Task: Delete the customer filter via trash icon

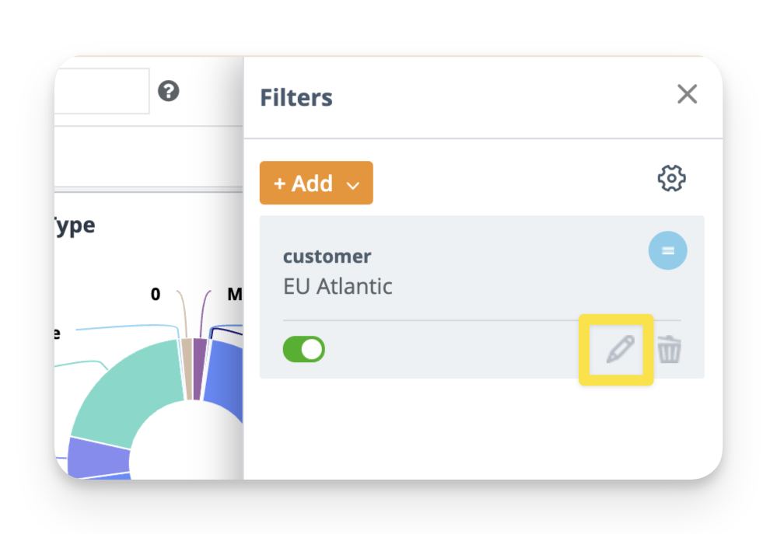Action: point(669,351)
